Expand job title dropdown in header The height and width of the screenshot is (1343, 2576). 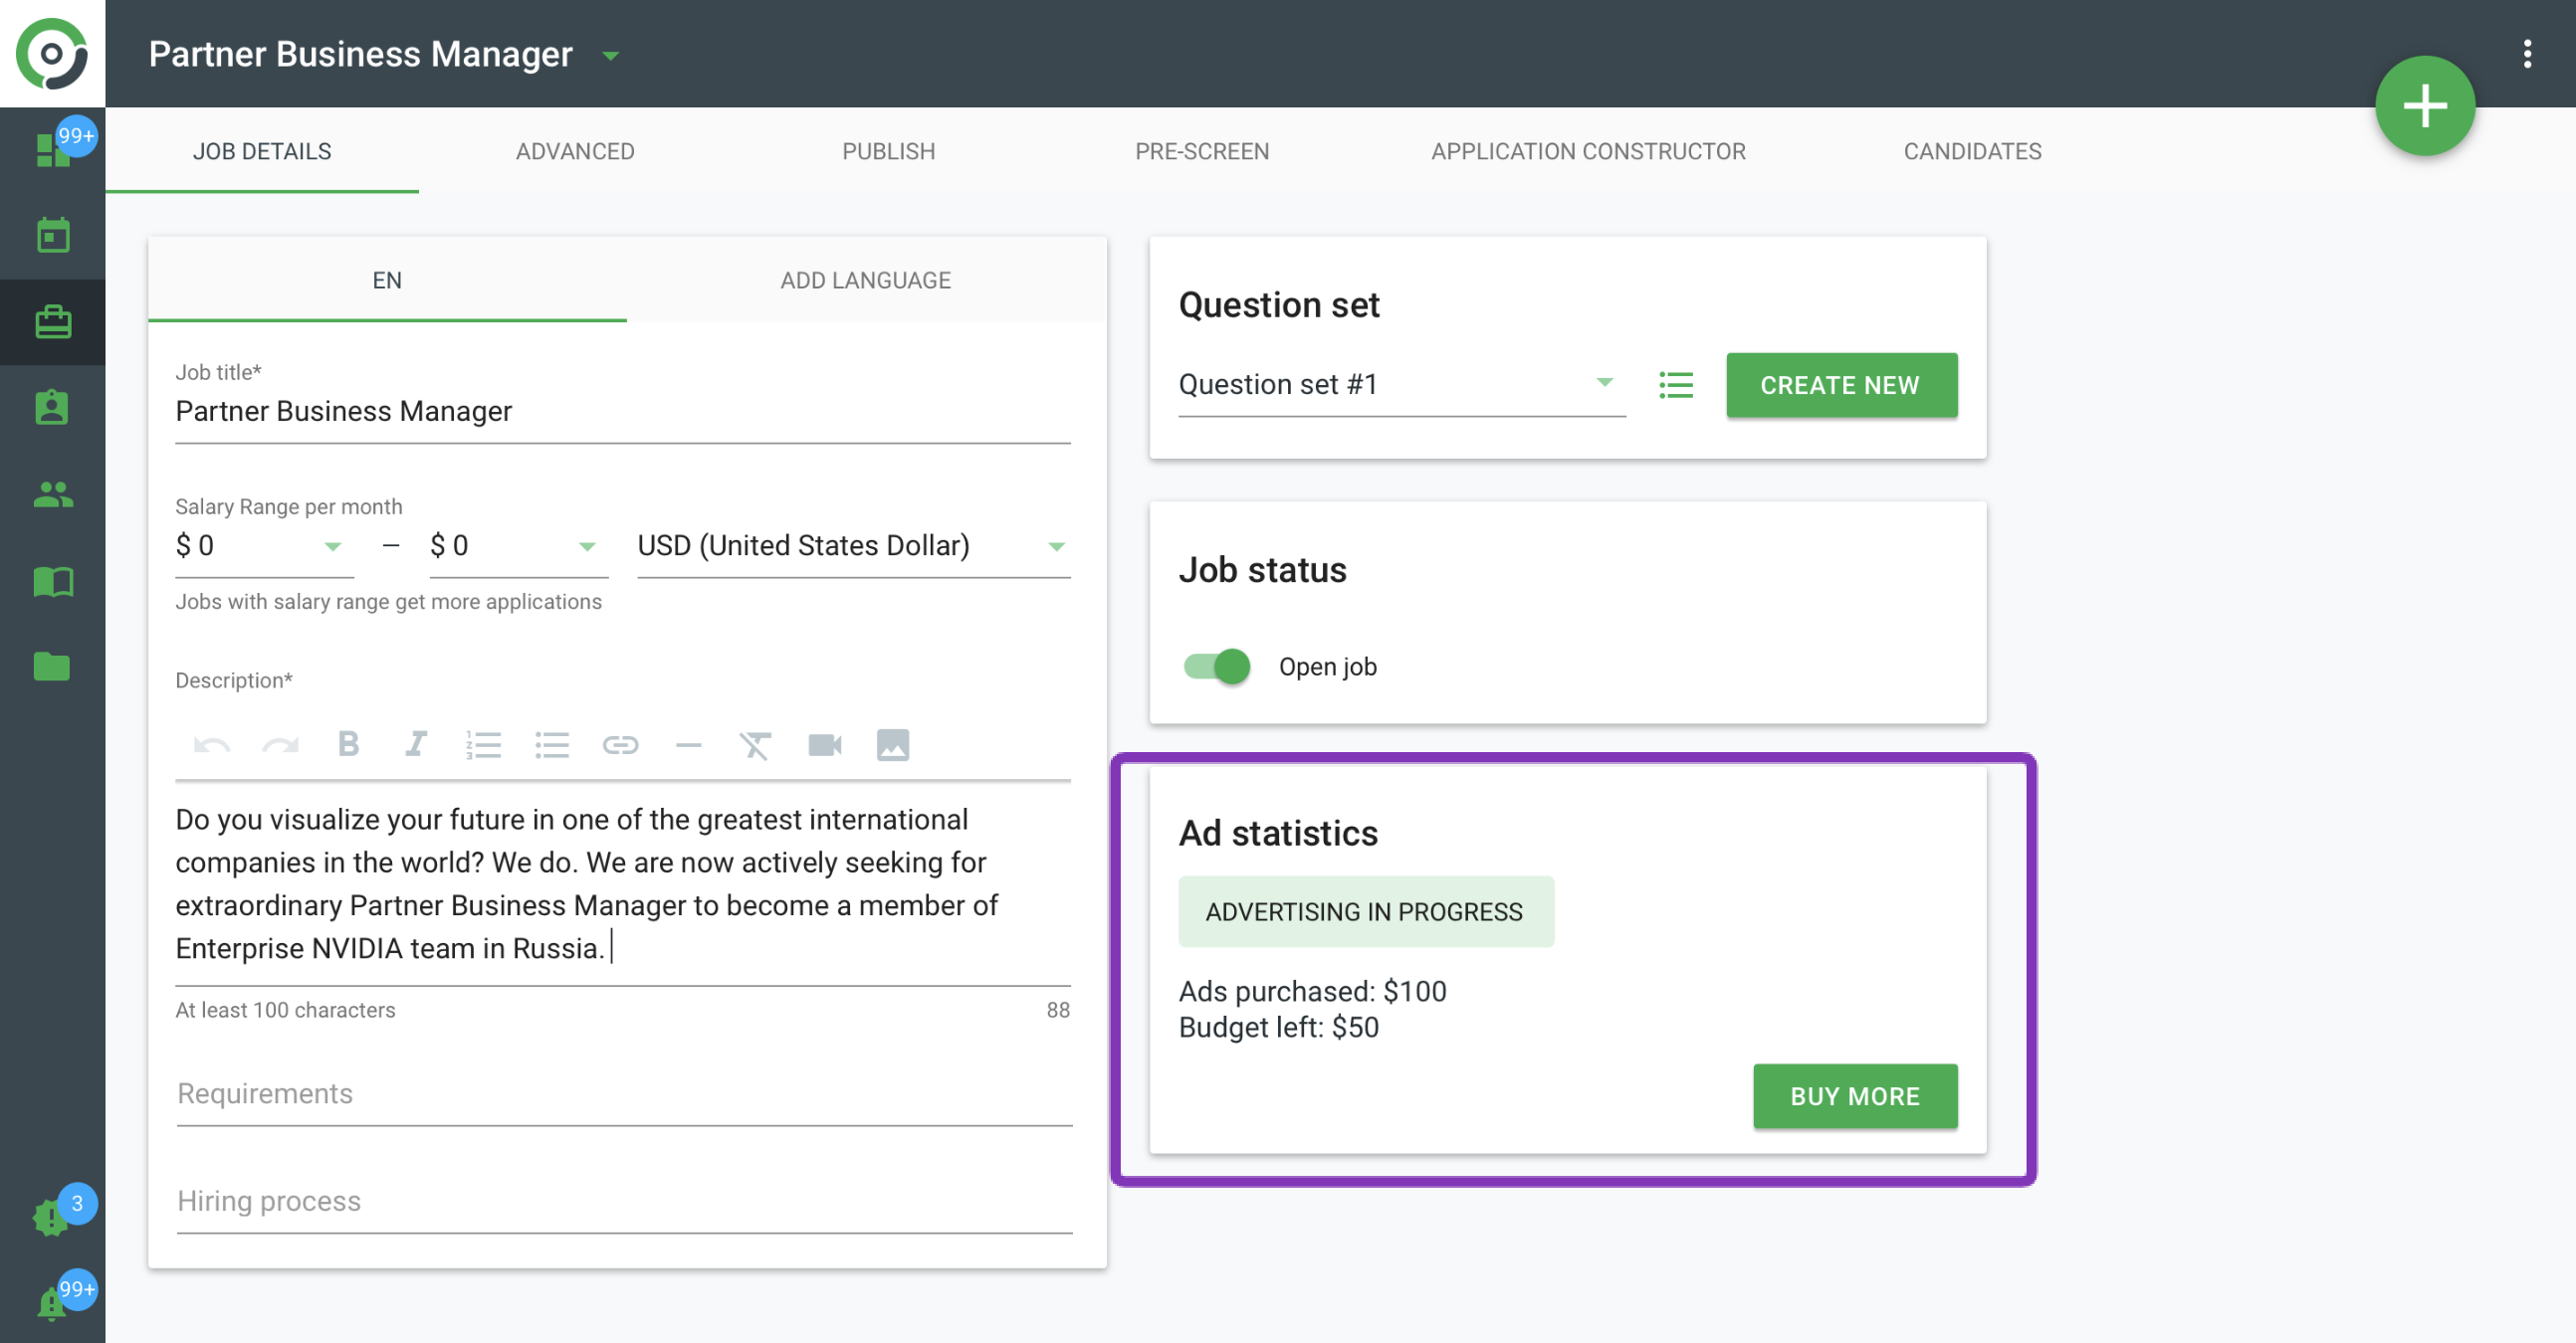611,55
